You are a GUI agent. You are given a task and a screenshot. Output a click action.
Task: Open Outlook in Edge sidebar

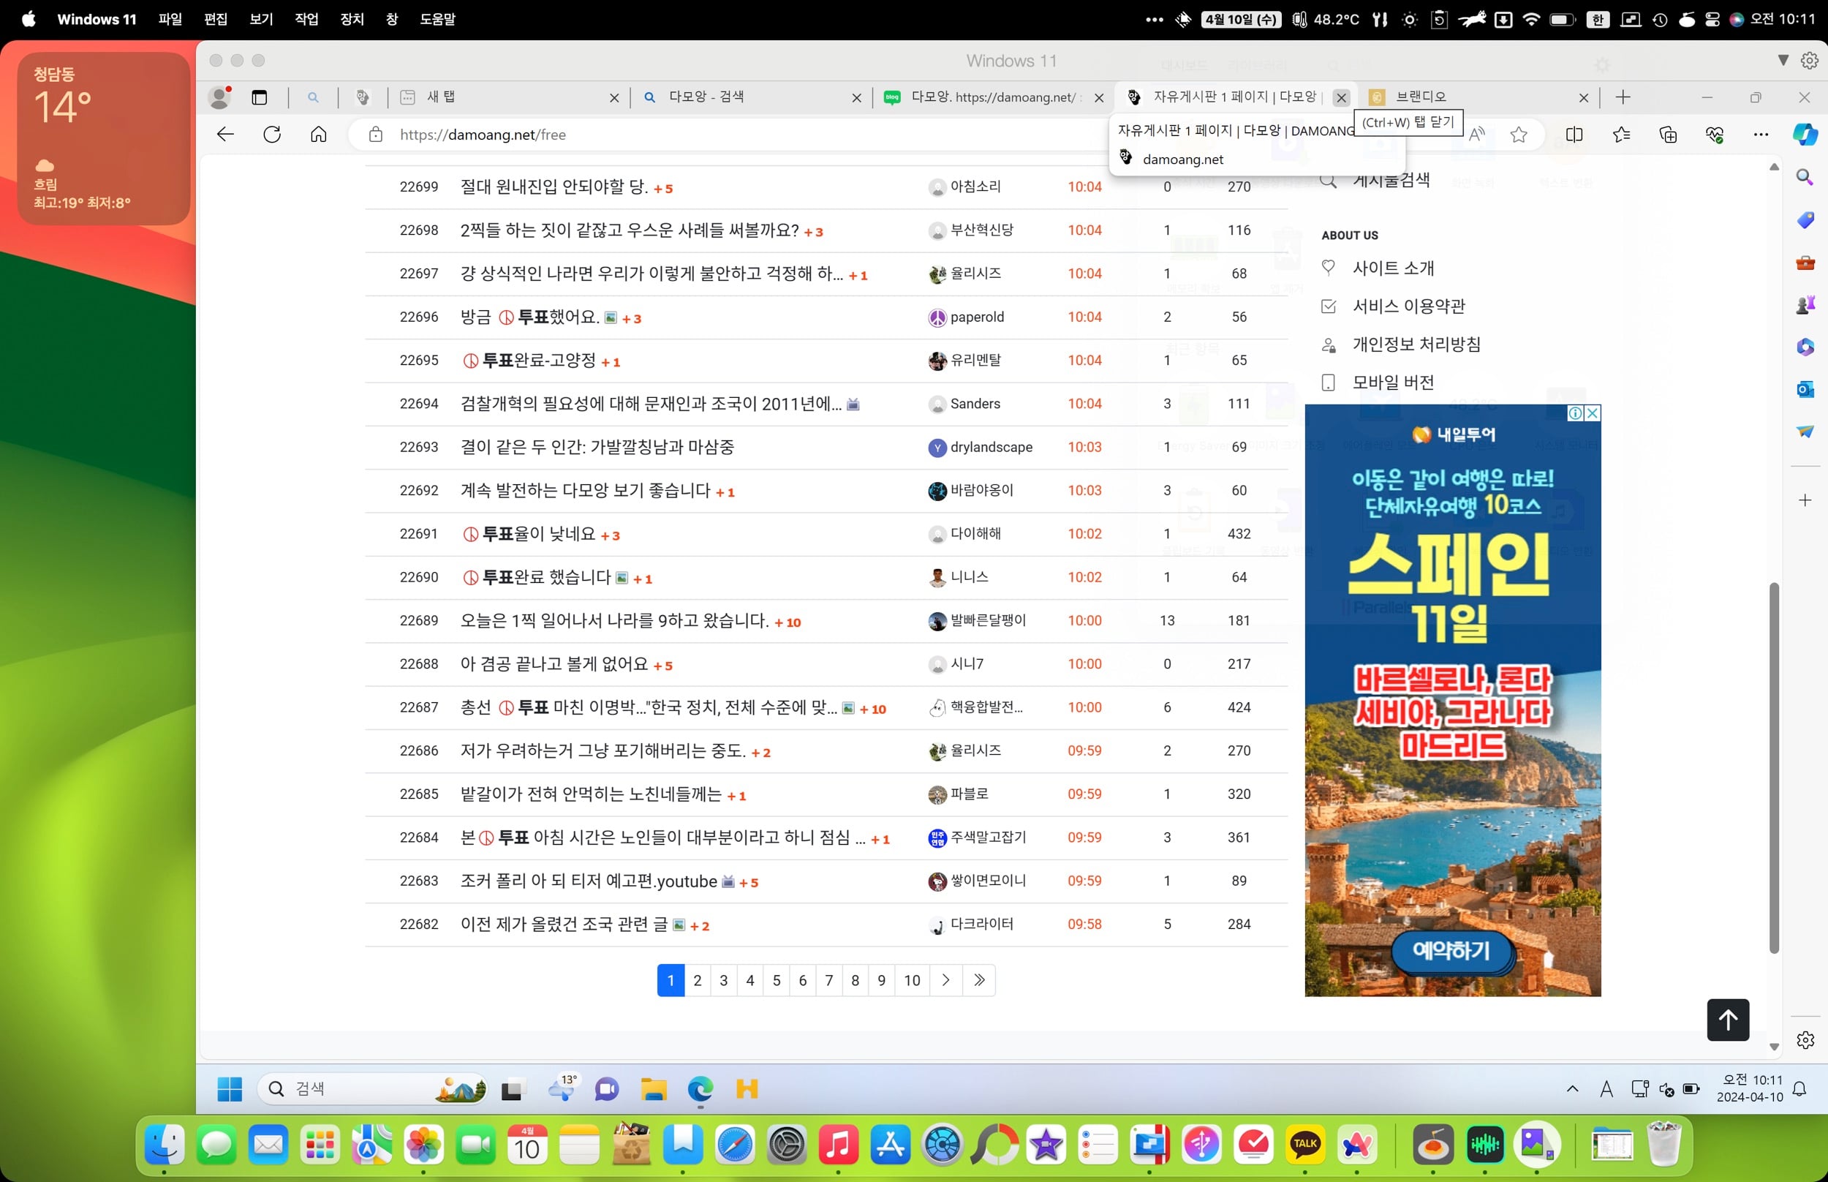click(1805, 389)
